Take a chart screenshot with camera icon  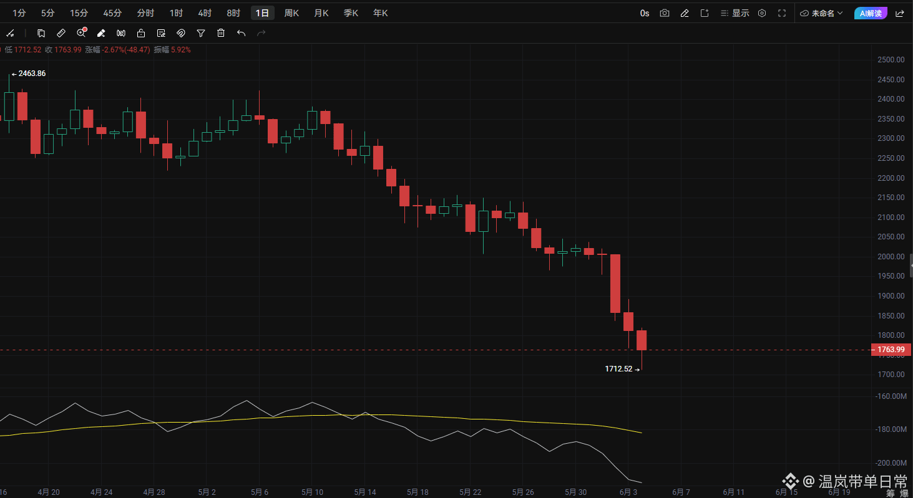coord(665,13)
